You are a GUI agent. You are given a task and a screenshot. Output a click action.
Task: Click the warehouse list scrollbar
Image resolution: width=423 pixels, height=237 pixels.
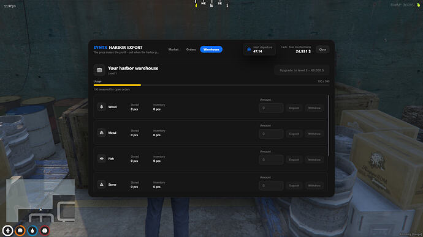329,125
